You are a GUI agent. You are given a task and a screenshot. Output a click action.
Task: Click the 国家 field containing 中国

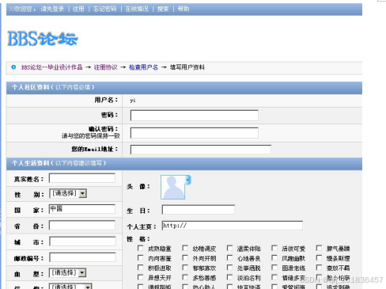pos(82,209)
